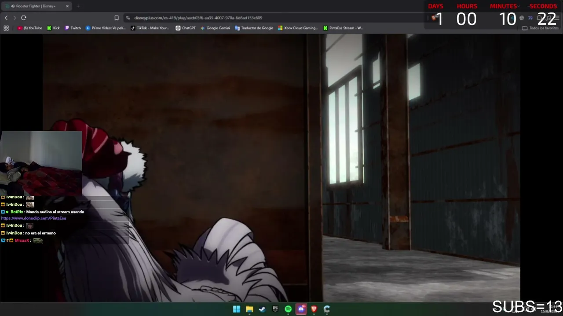Image resolution: width=563 pixels, height=316 pixels.
Task: Open the Google Gemini bookmark
Action: click(x=215, y=28)
